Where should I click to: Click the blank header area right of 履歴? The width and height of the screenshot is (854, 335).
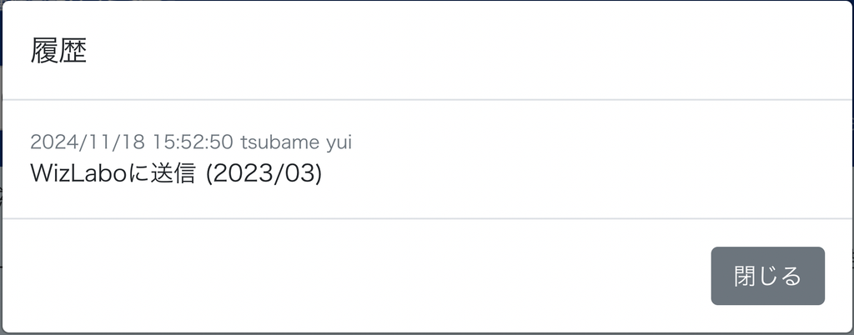pos(459,51)
